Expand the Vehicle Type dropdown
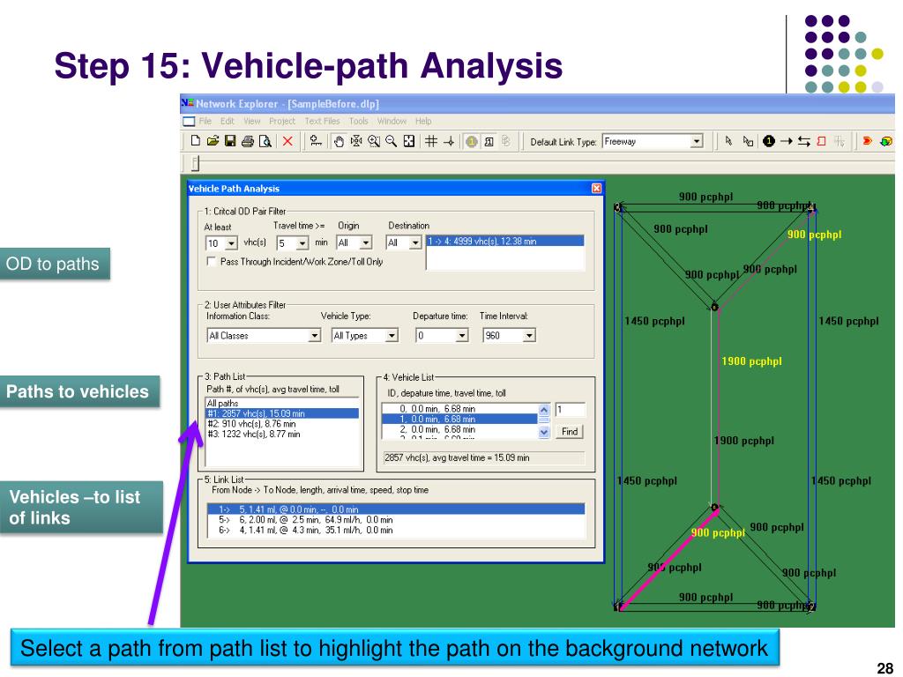This screenshot has height=677, width=903. click(392, 336)
